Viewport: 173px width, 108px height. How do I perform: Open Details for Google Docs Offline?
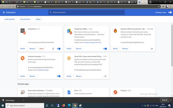coord(69,49)
